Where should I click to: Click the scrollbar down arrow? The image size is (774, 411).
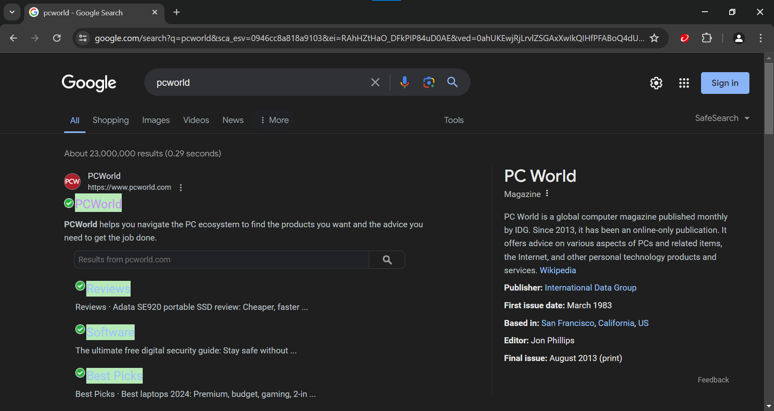coord(769,406)
